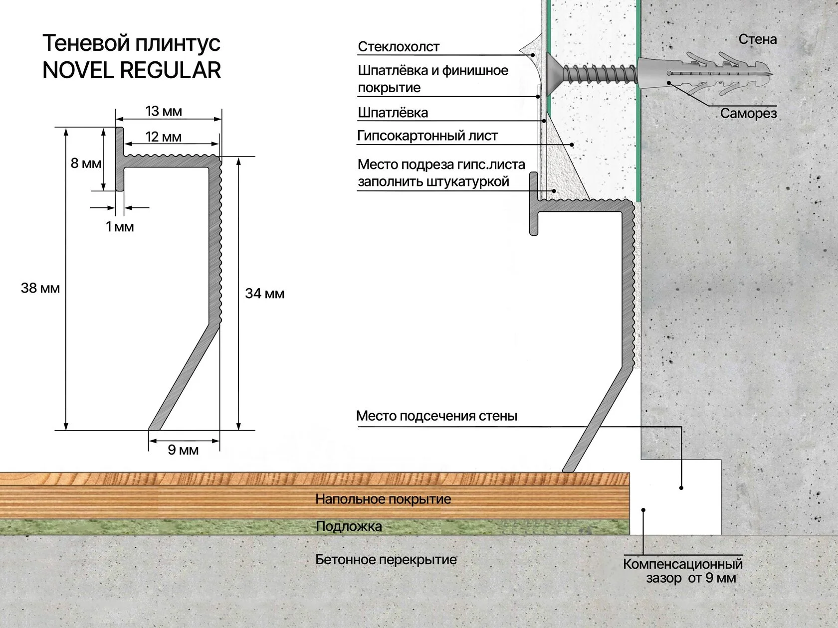This screenshot has height=628, width=838.
Task: Click the '12 мм' dimension label
Action: pyautogui.click(x=164, y=137)
